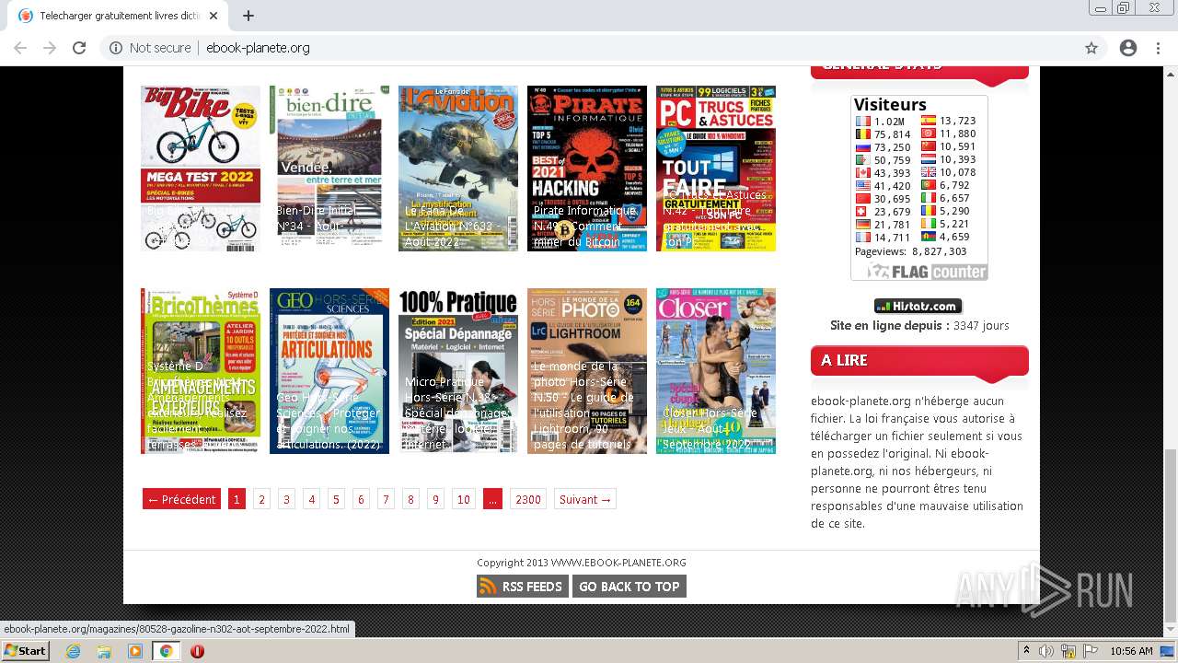Open the Big Bike magazine cover

[201, 169]
